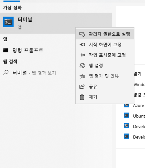Image resolution: width=145 pixels, height=168 pixels.
Task: Open 명령 프롬프트 from the apps list
Action: (x=28, y=50)
